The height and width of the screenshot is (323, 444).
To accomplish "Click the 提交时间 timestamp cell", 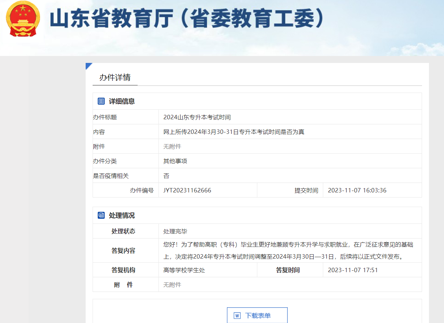I will 356,190.
